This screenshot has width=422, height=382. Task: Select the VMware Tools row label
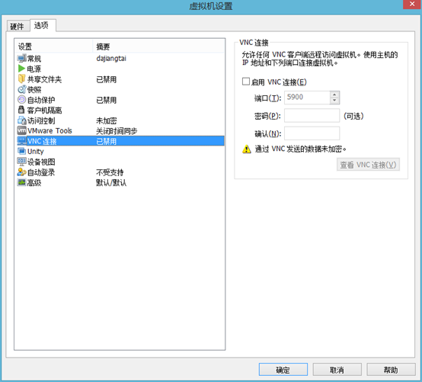(50, 131)
